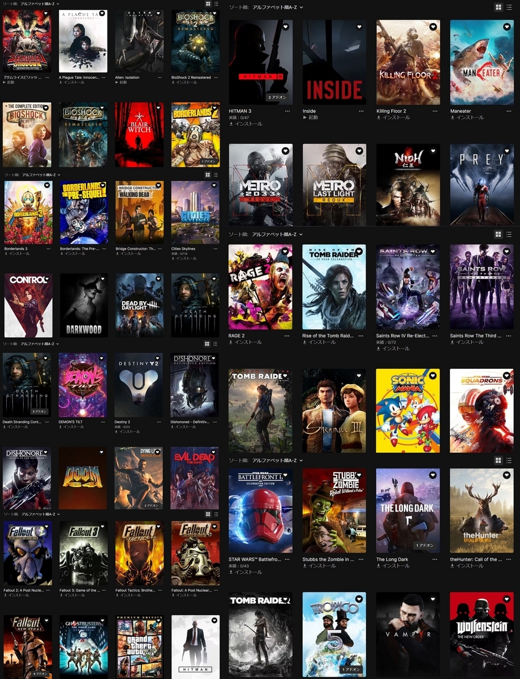The width and height of the screenshot is (520, 679).
Task: Install theHunter: Call of the Wild
Action: point(467,565)
